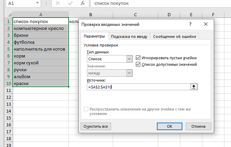231x147 pixels.
Task: Expand the Name Box dropdown arrow
Action: click(x=37, y=3)
